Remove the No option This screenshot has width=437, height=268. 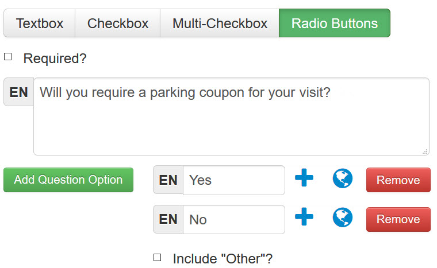coord(398,219)
